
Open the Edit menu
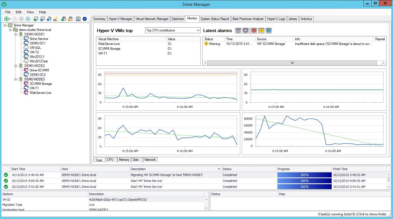pyautogui.click(x=18, y=12)
